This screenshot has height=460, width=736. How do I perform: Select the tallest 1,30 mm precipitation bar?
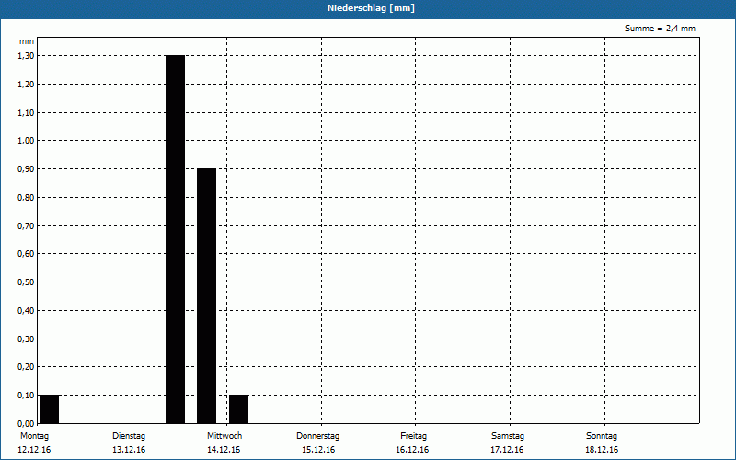[x=175, y=239]
